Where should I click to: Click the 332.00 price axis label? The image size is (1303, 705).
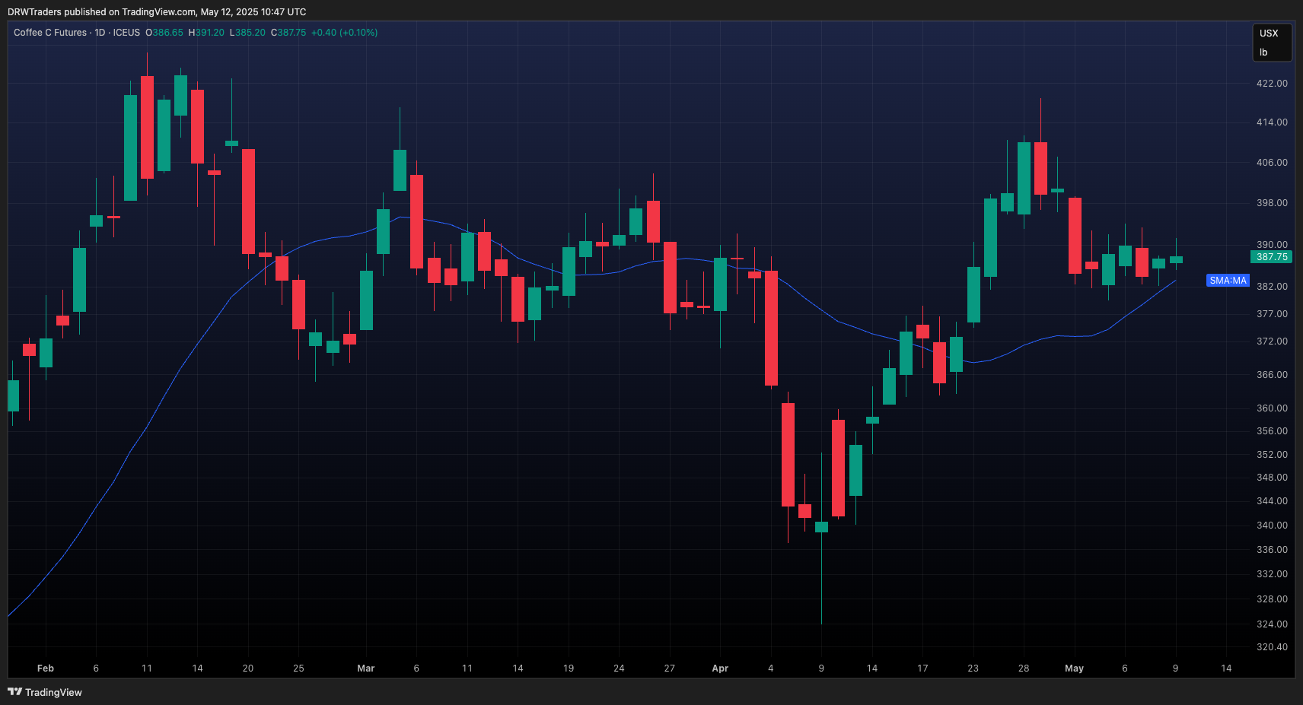click(1272, 574)
